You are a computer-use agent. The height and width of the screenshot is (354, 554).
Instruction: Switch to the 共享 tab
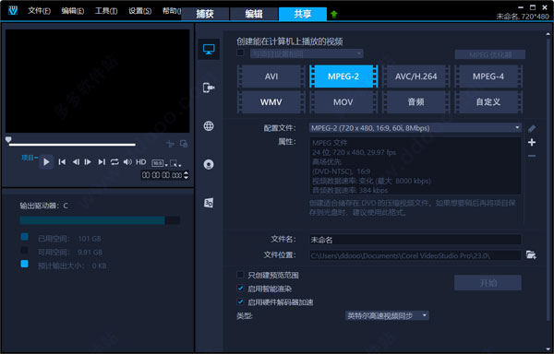303,14
